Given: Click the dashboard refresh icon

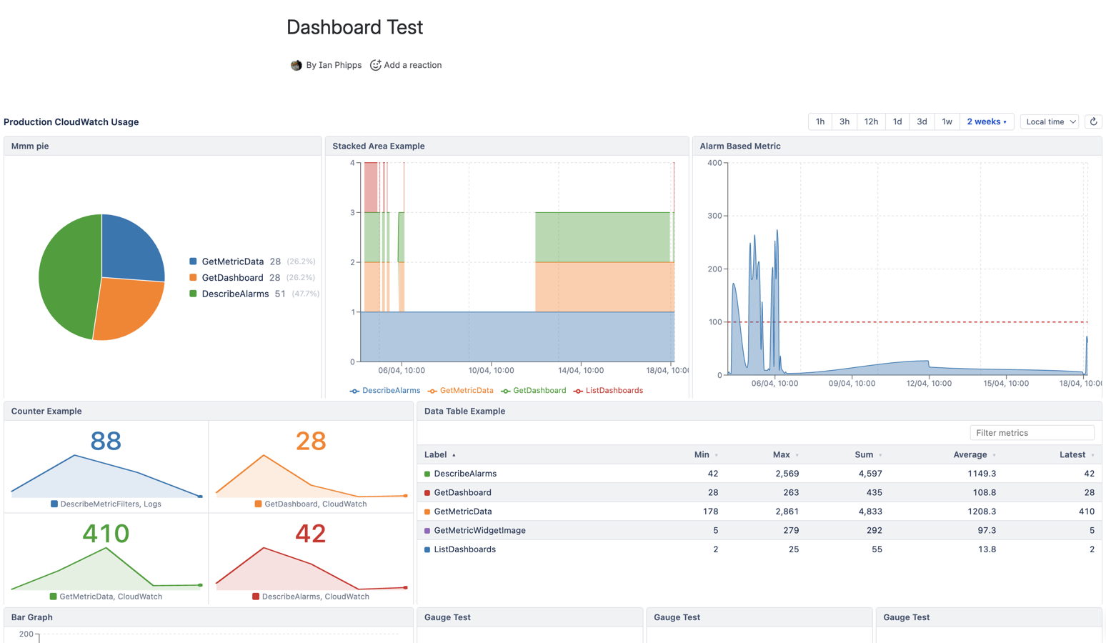Looking at the screenshot, I should (x=1093, y=121).
